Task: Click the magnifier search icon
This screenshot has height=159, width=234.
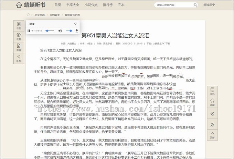Action: click(195, 5)
